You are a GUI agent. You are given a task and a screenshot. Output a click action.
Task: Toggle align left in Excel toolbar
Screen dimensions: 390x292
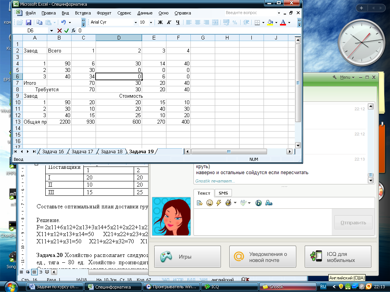189,22
